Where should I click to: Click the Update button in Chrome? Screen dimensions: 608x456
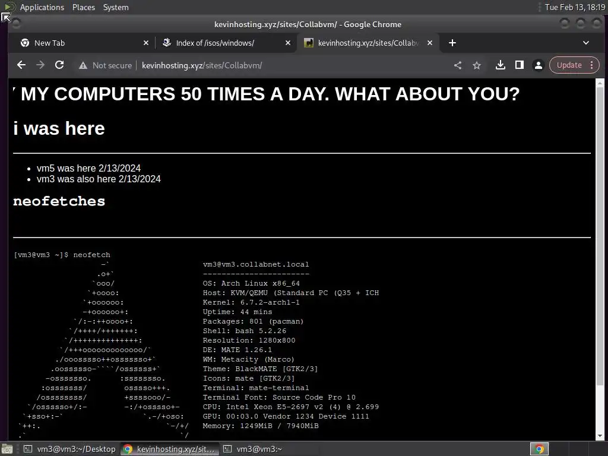(569, 65)
